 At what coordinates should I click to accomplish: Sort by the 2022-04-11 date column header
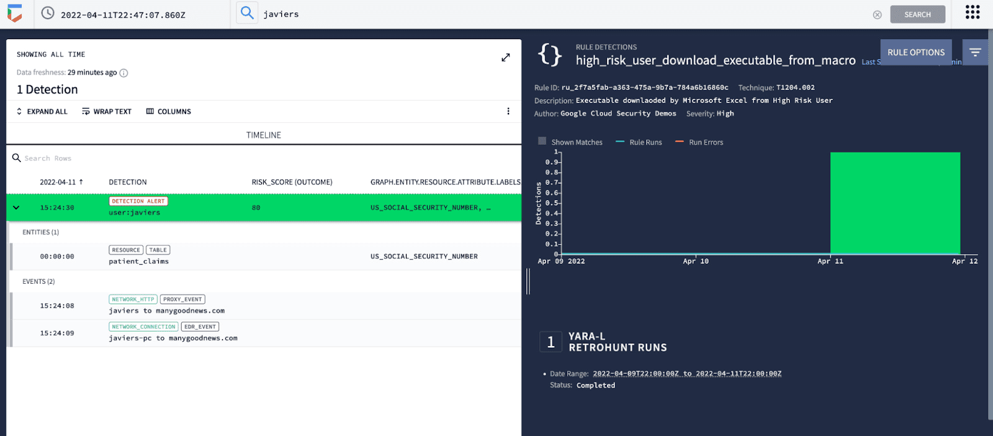[x=61, y=182]
